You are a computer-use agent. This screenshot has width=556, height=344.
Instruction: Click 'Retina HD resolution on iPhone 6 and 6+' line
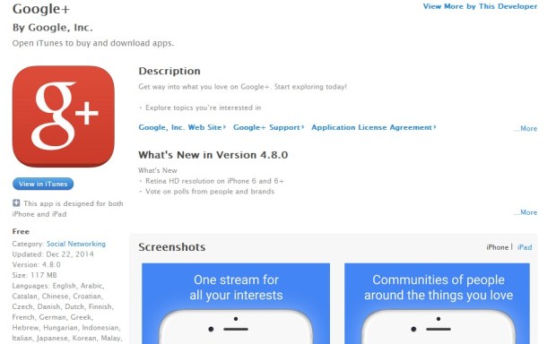212,181
